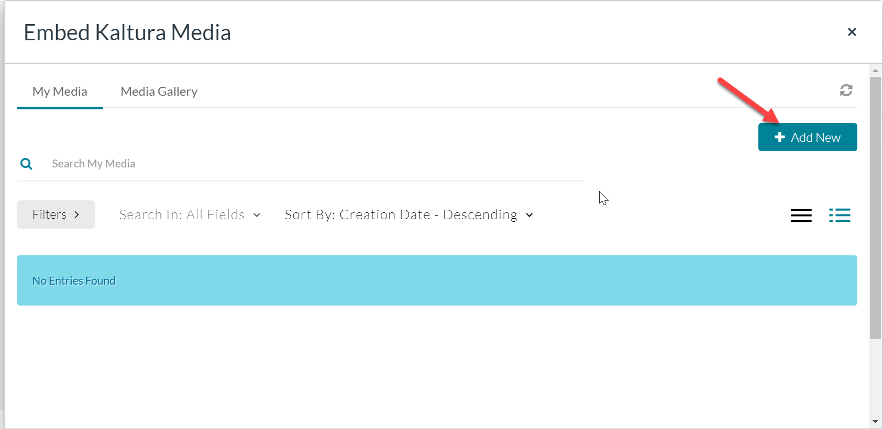The height and width of the screenshot is (429, 883).
Task: Click the No Entries Found message
Action: (x=74, y=281)
